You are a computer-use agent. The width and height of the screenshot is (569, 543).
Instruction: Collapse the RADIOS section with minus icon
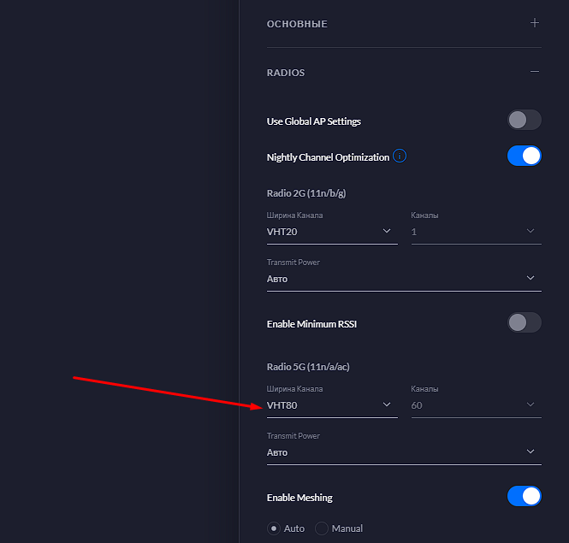(x=534, y=72)
